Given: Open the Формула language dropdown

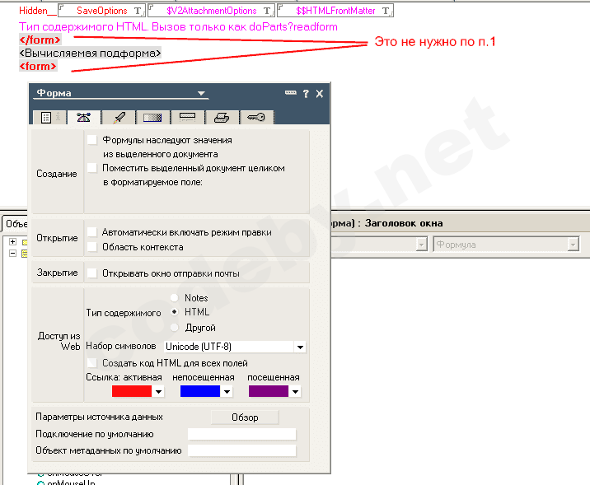Looking at the screenshot, I should 573,245.
